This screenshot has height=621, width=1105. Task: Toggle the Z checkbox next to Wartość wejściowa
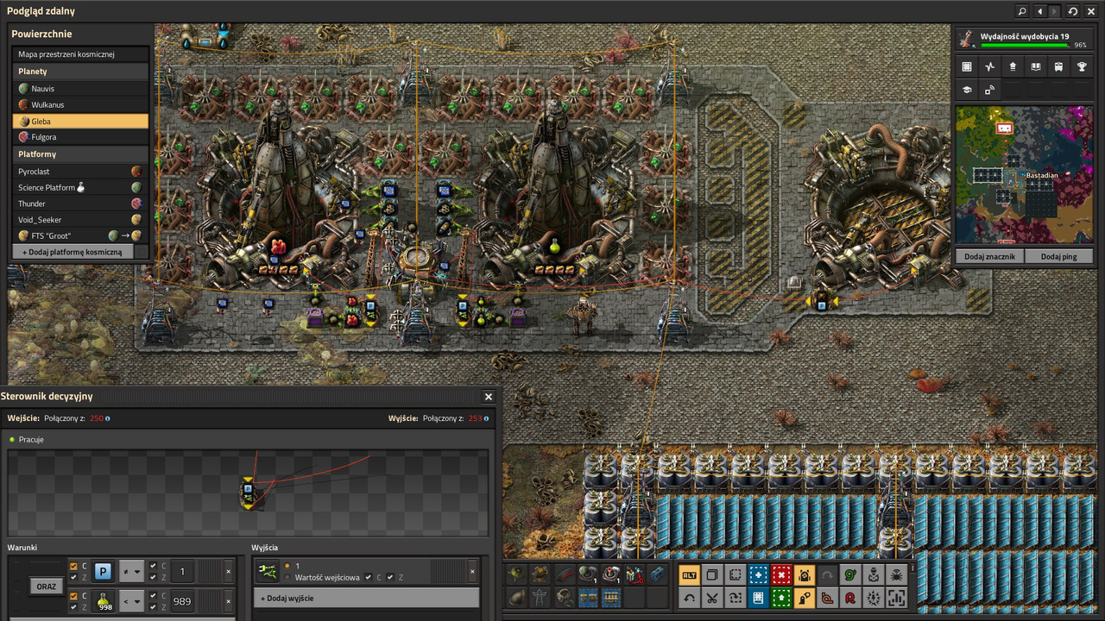[x=390, y=577]
